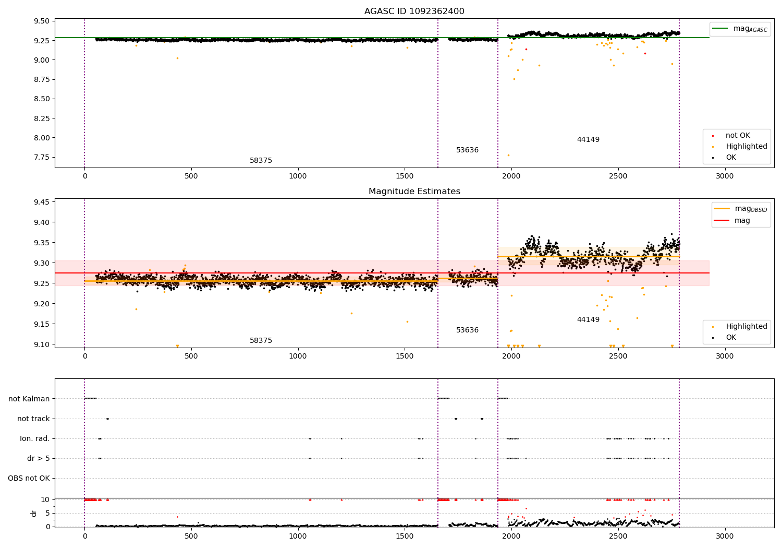Screen dimensions: 782x548
Task: Click the 8.50 y-axis tick label
Action: pyautogui.click(x=42, y=99)
